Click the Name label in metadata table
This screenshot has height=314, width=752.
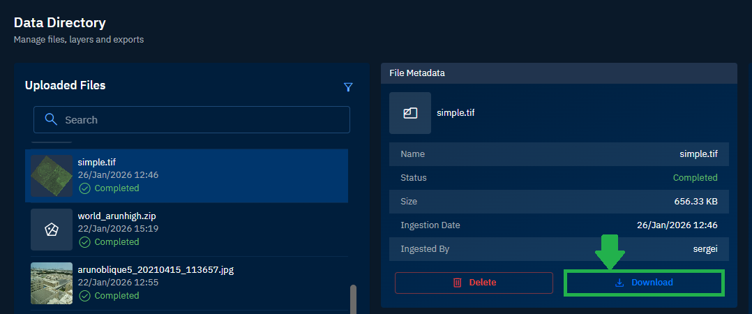click(412, 154)
